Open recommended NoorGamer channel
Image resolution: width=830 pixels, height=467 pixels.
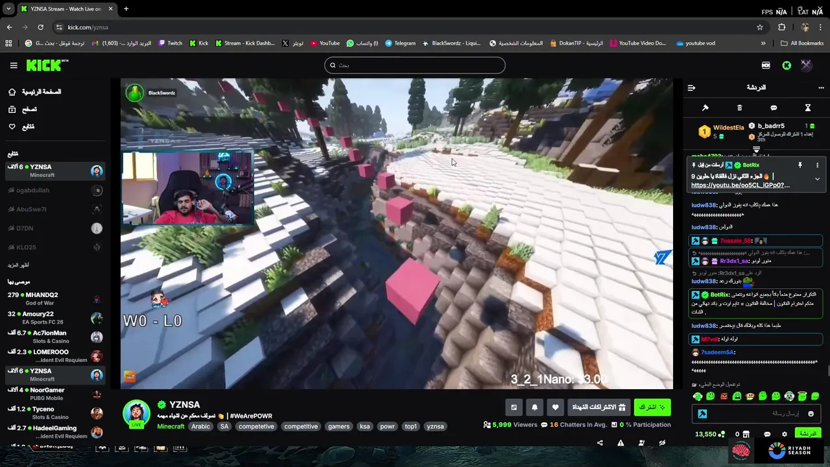[55, 394]
